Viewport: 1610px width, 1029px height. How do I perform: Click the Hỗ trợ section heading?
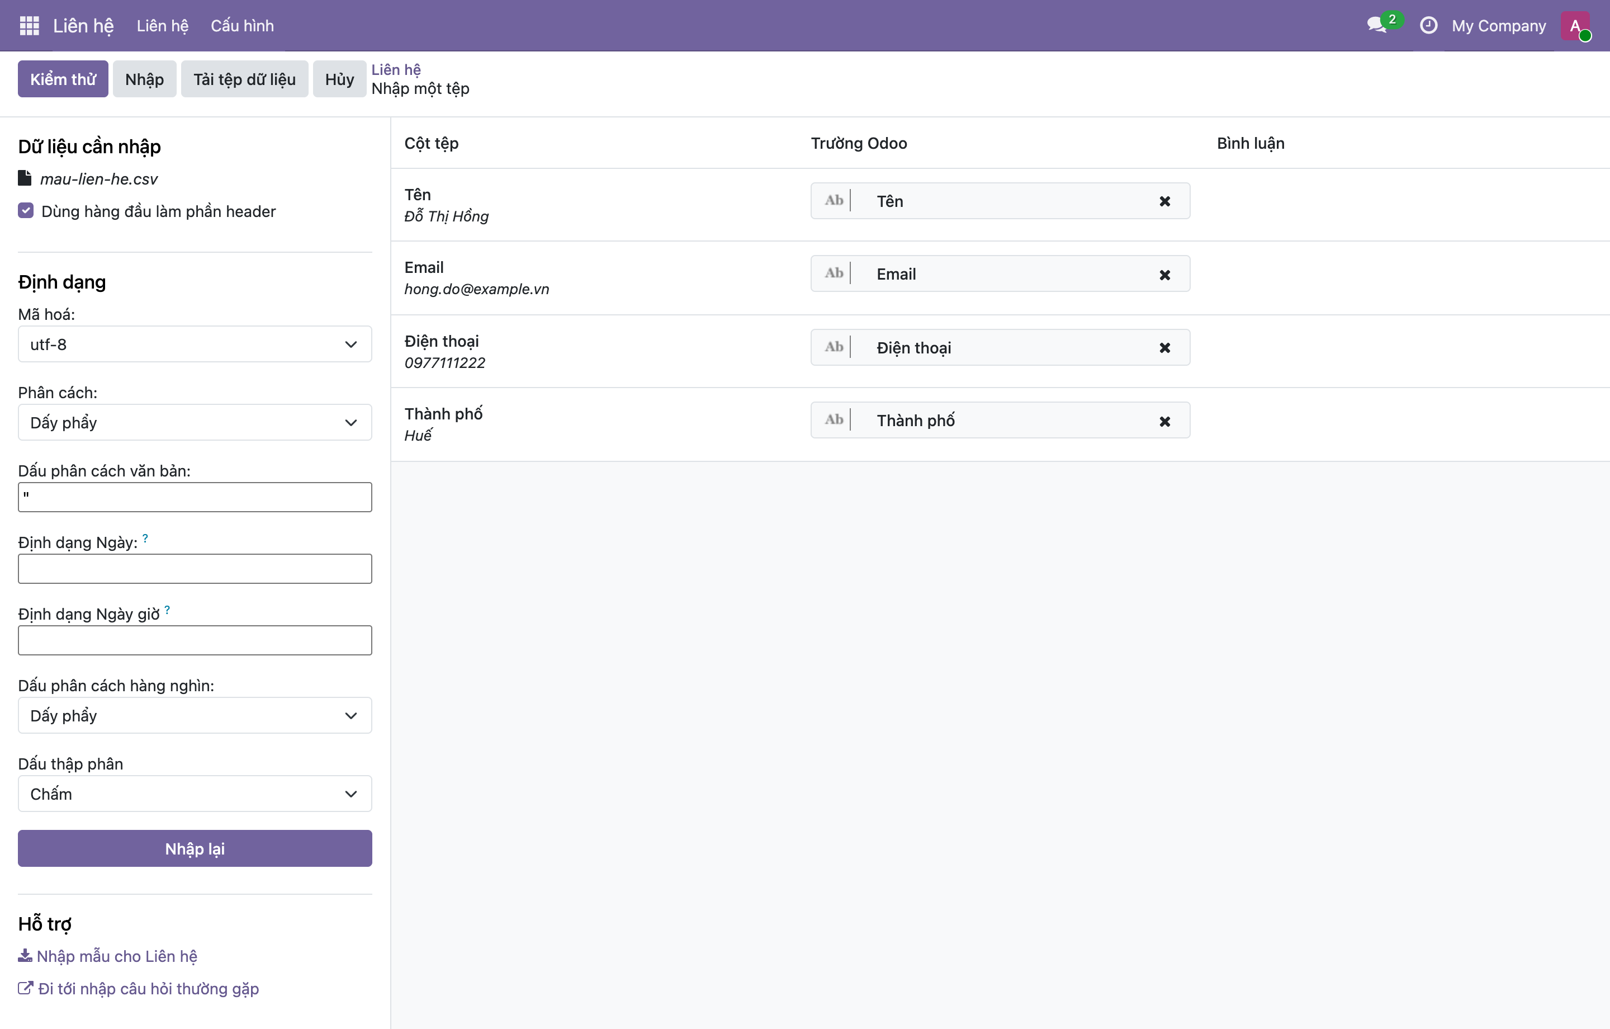pyautogui.click(x=45, y=924)
